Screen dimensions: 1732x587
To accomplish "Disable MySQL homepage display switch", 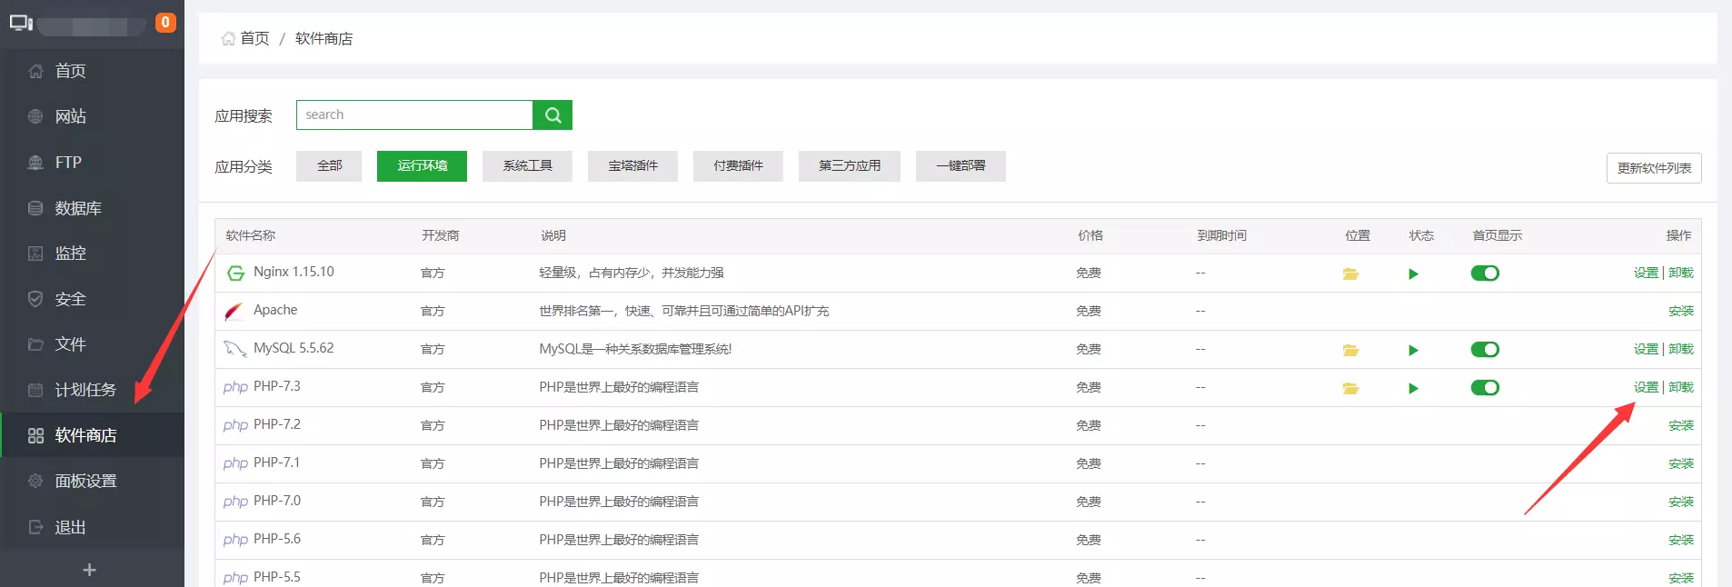I will click(1485, 350).
